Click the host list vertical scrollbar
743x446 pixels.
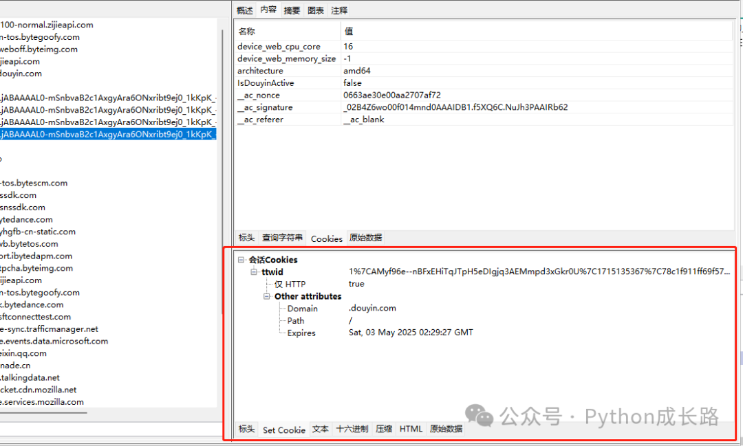pos(222,171)
